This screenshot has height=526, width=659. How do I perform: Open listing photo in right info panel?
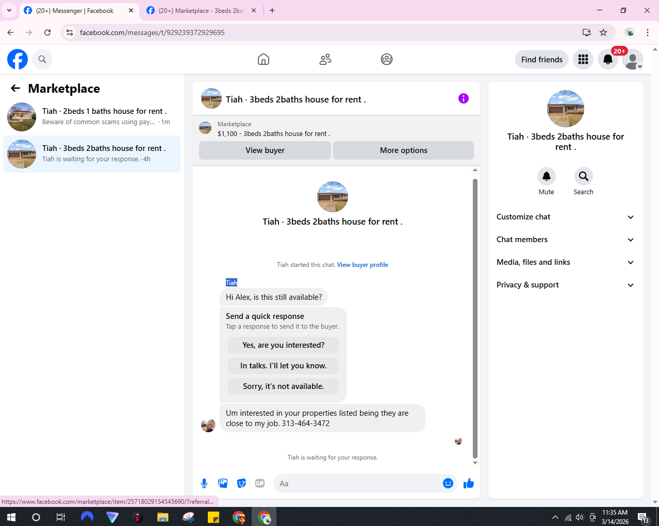click(x=566, y=109)
